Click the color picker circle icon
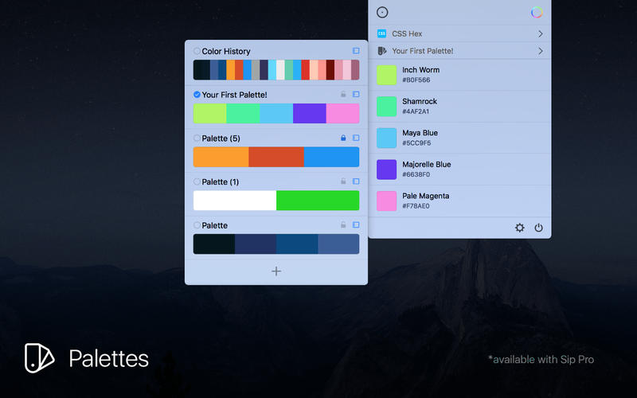This screenshot has height=398, width=637. pos(382,12)
